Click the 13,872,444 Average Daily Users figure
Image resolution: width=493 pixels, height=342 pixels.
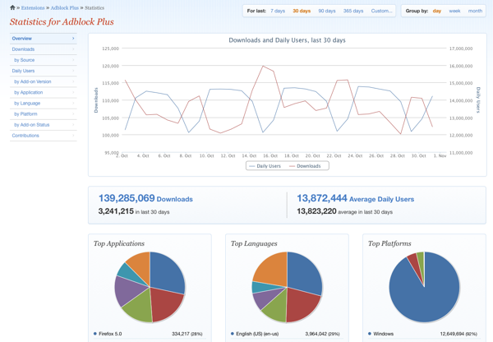[x=355, y=198]
